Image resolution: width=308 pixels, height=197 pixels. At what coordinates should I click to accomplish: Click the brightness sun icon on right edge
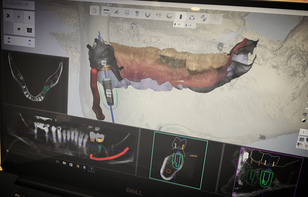(x=305, y=115)
